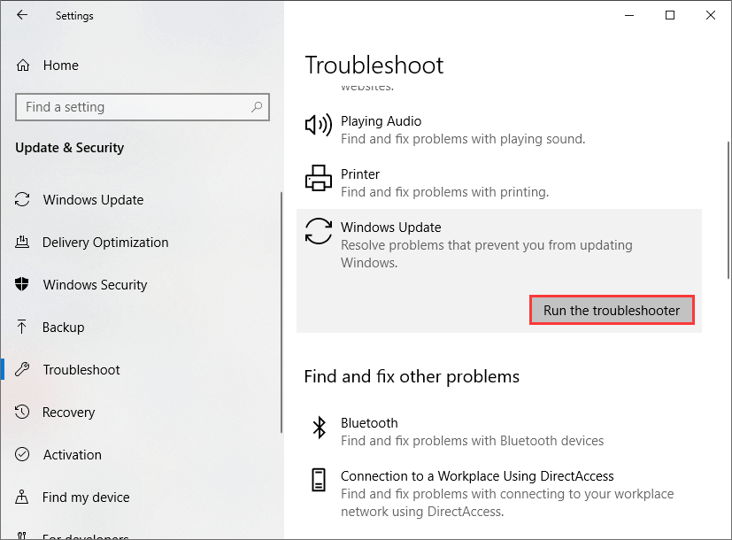Run the troubleshooter for Windows Update
The width and height of the screenshot is (732, 540).
point(612,311)
